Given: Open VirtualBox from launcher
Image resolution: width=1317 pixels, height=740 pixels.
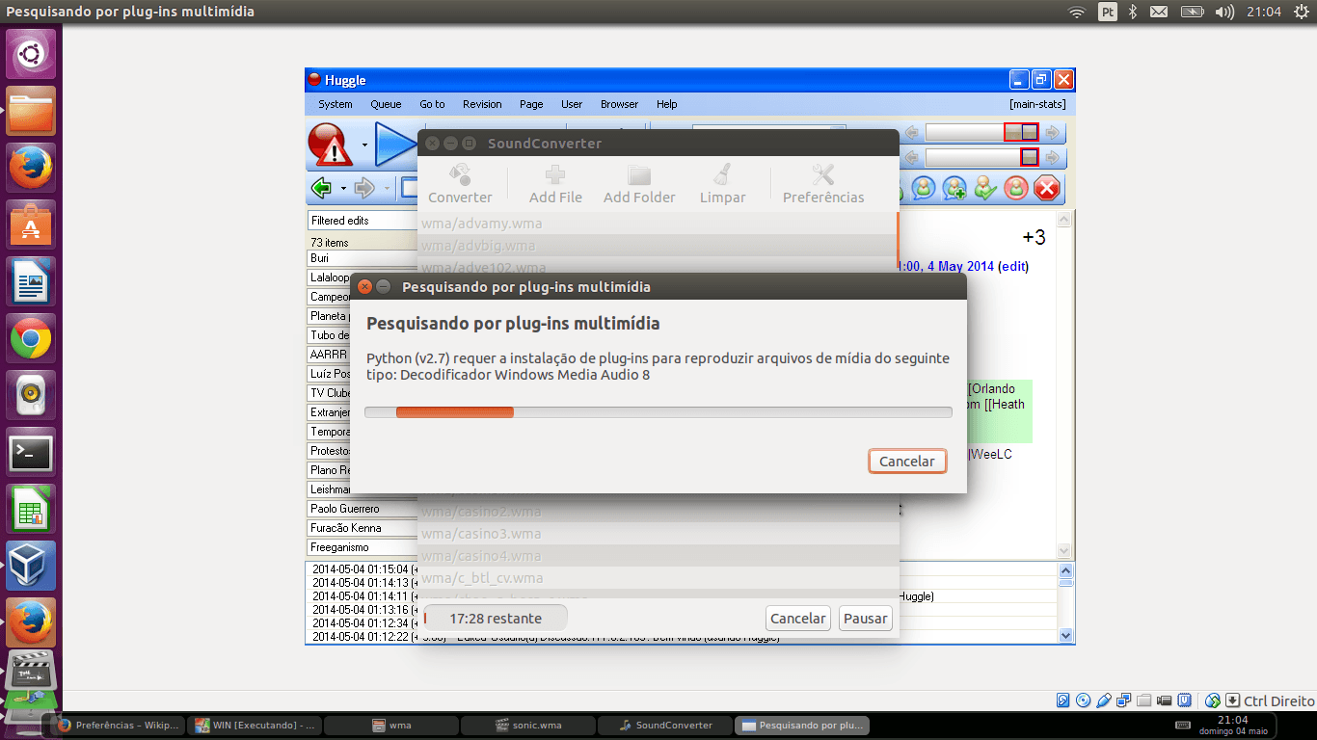Looking at the screenshot, I should click(x=31, y=566).
